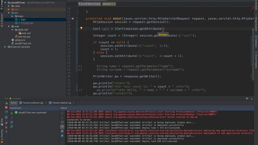Open JavaEETest.iml file
Screen dimensions: 258x145
point(23,43)
